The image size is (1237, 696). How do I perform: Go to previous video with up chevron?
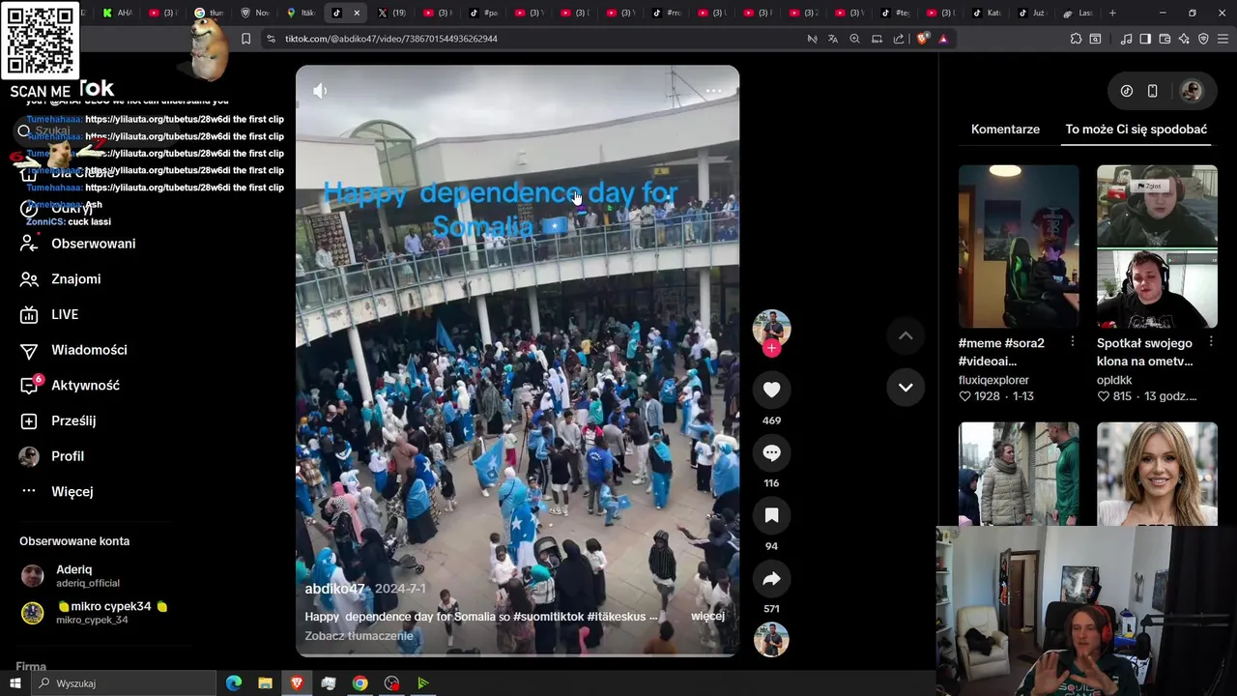(906, 335)
